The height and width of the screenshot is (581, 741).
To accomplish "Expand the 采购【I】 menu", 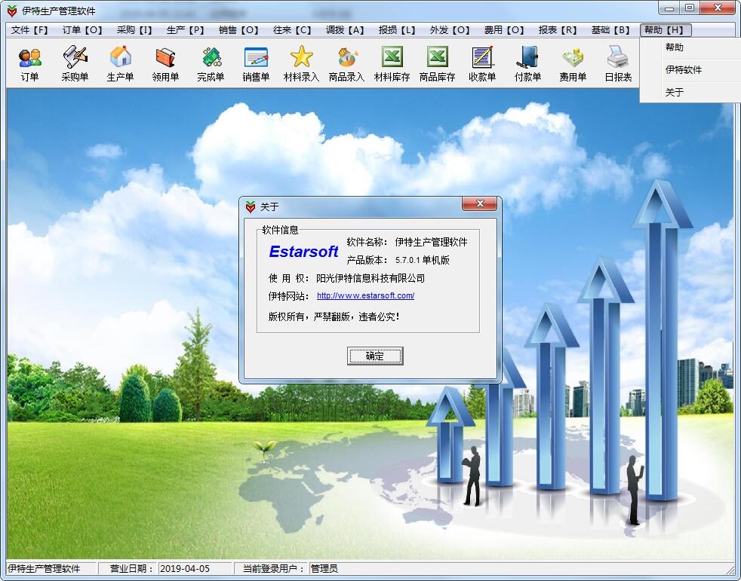I will click(x=134, y=30).
